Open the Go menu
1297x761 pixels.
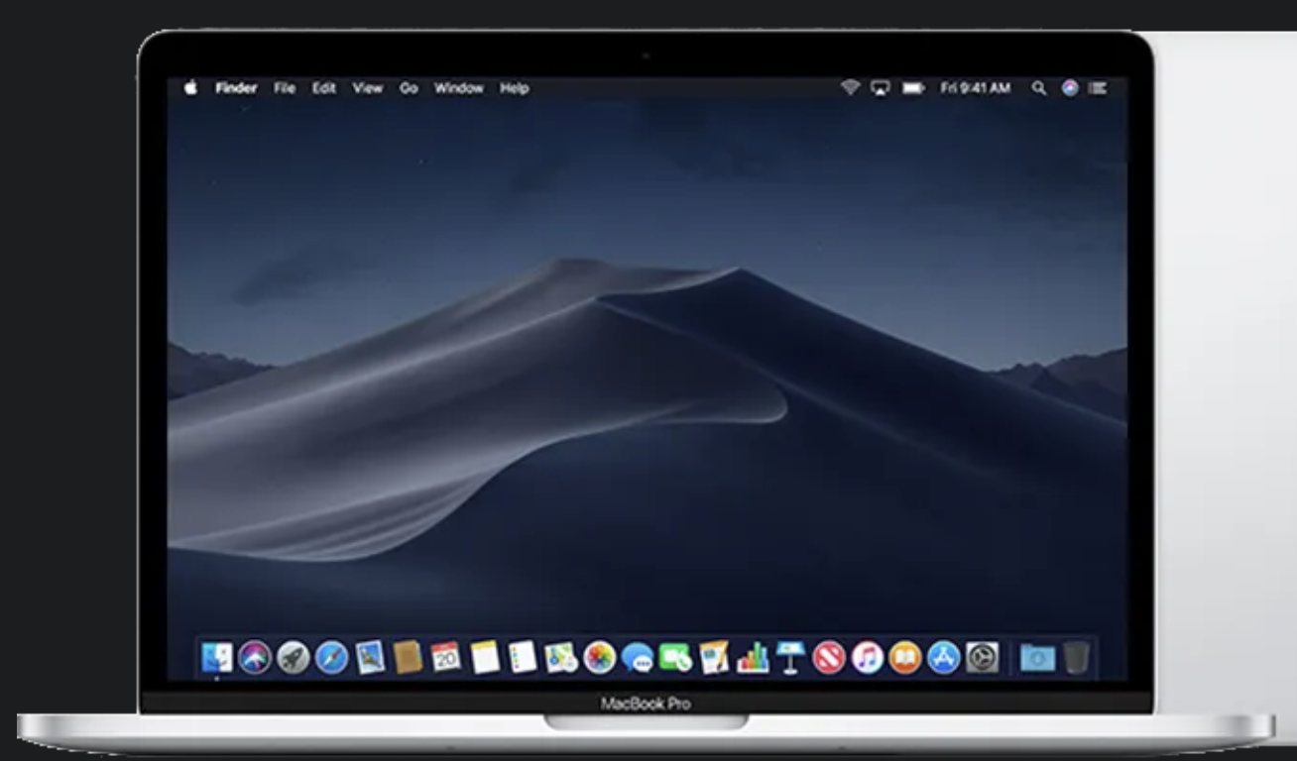tap(409, 88)
